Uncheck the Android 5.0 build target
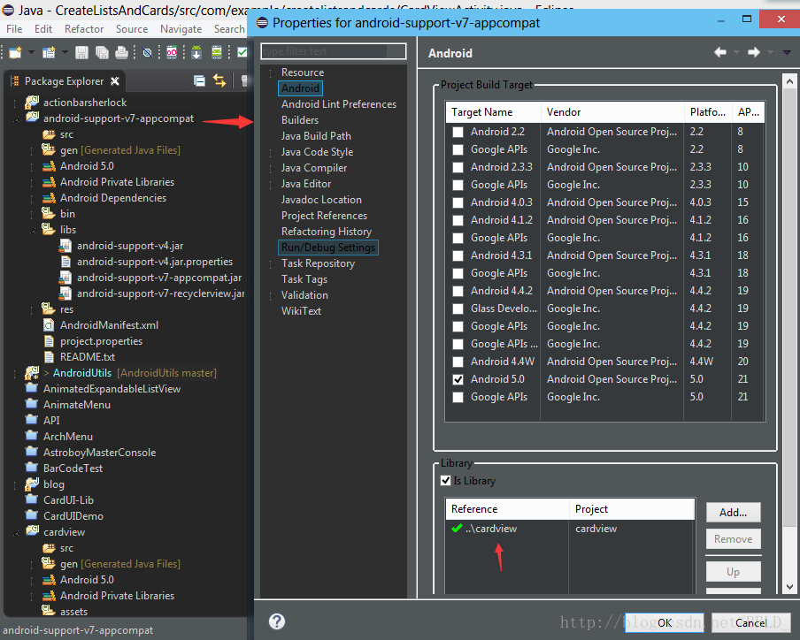Image resolution: width=800 pixels, height=640 pixels. 458,379
